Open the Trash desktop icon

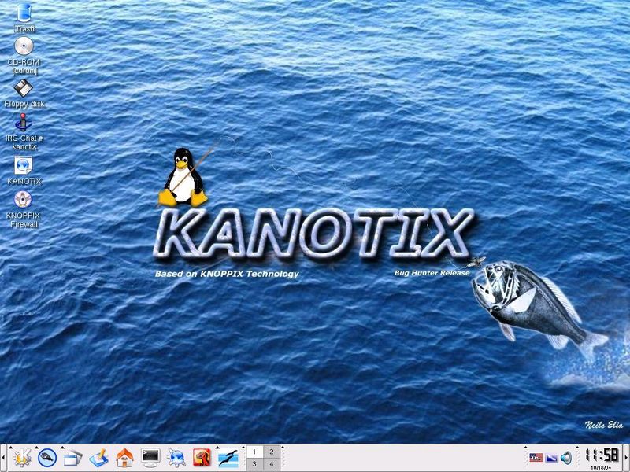24,17
